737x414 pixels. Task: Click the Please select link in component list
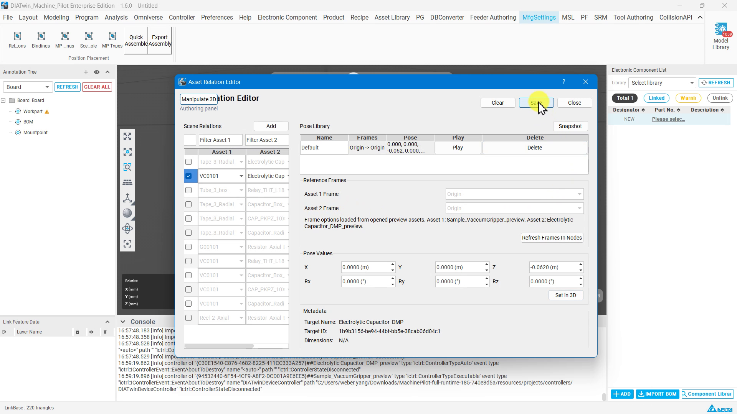[x=668, y=119]
